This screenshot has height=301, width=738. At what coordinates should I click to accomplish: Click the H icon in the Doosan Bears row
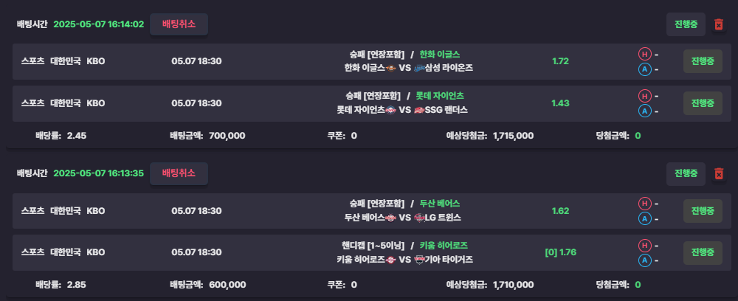click(x=644, y=204)
